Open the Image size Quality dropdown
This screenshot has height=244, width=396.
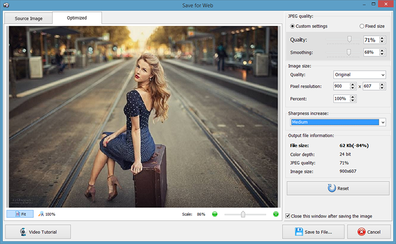(359, 75)
